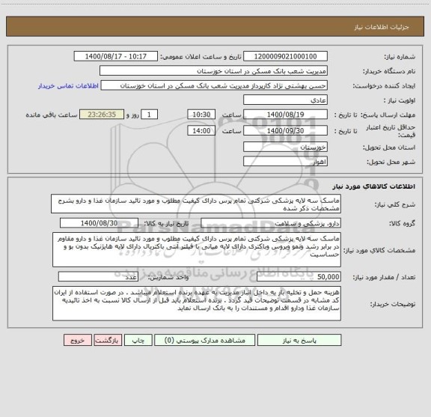Click the announcement date field 1400/08/17 - 10:17
Viewport: 431px width, 417px height.
click(116, 56)
